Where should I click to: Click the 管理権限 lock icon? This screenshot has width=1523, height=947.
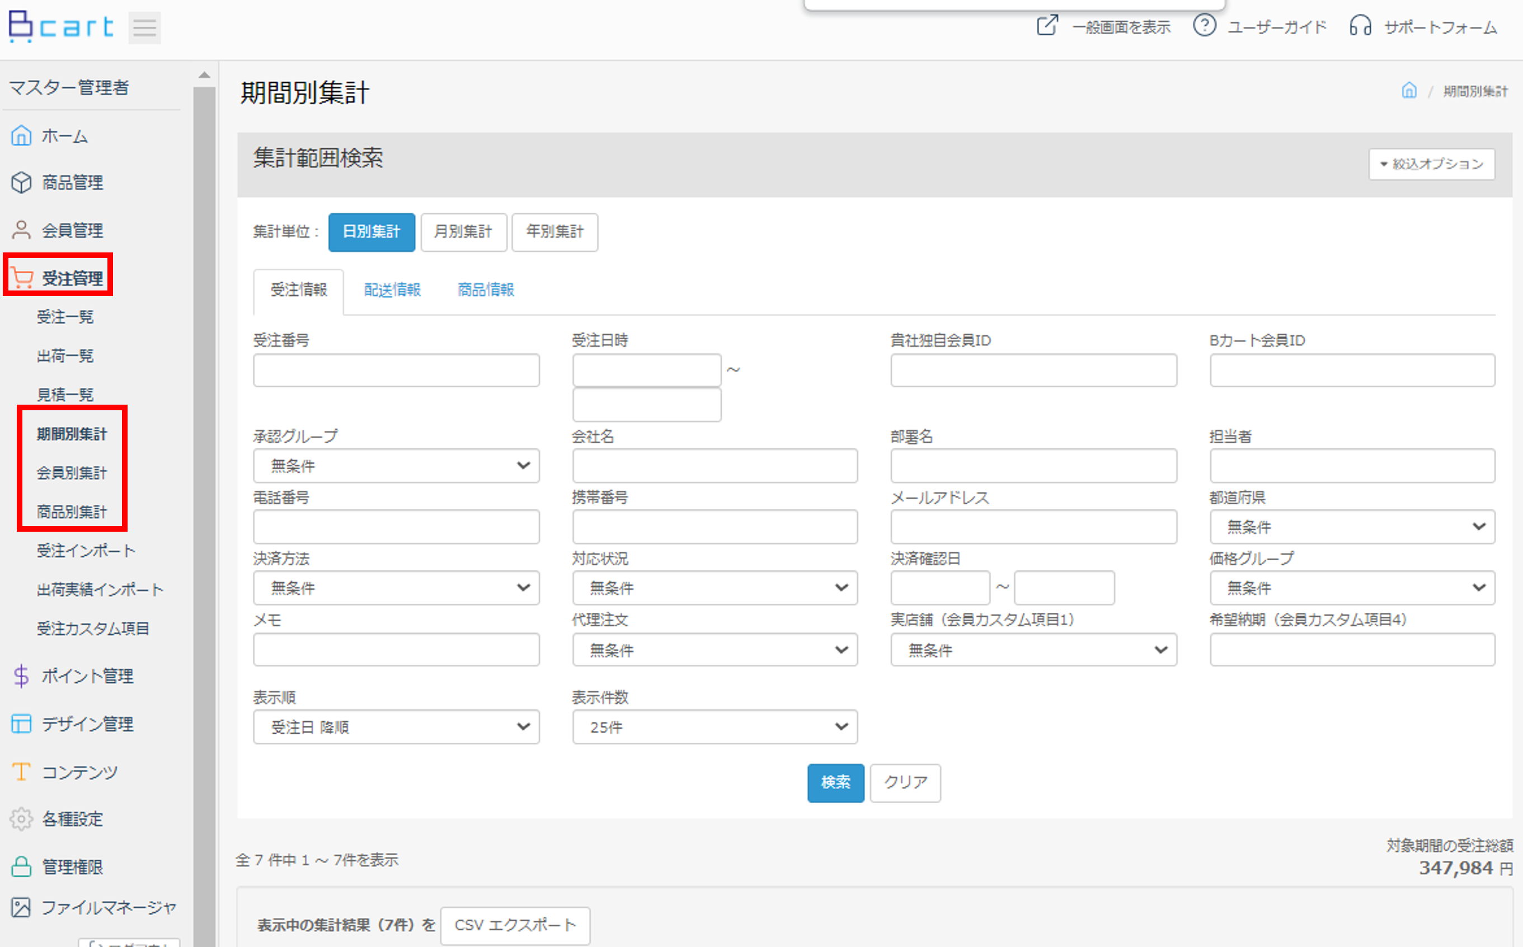click(x=21, y=866)
